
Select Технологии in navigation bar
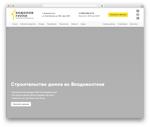64,24
